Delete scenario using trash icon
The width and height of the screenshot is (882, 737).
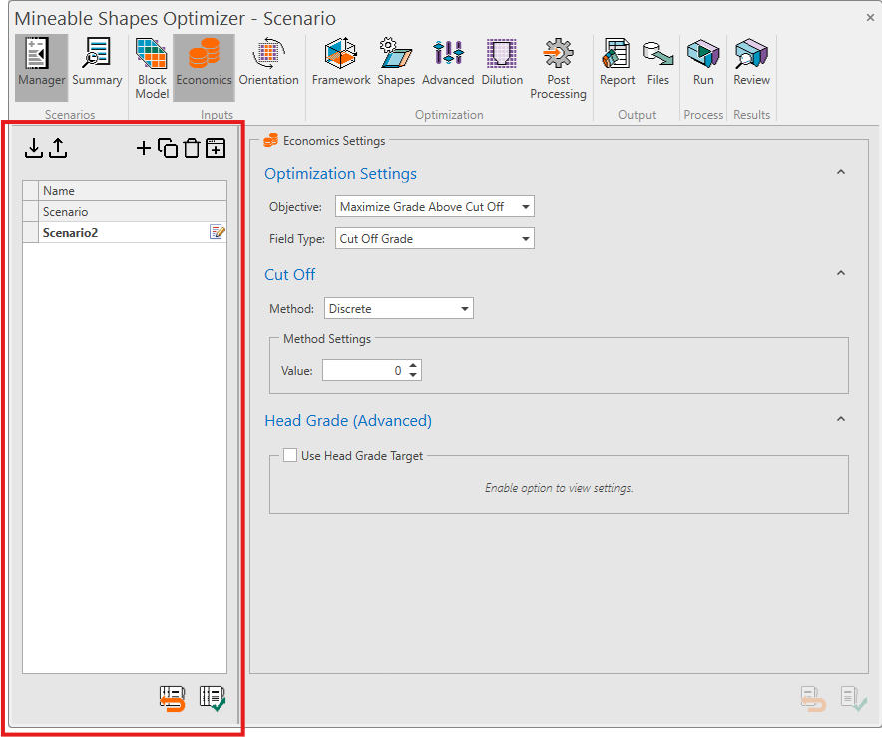191,148
